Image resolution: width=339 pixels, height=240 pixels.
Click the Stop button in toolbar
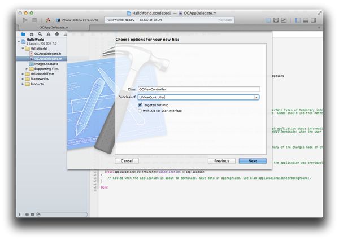(x=34, y=20)
